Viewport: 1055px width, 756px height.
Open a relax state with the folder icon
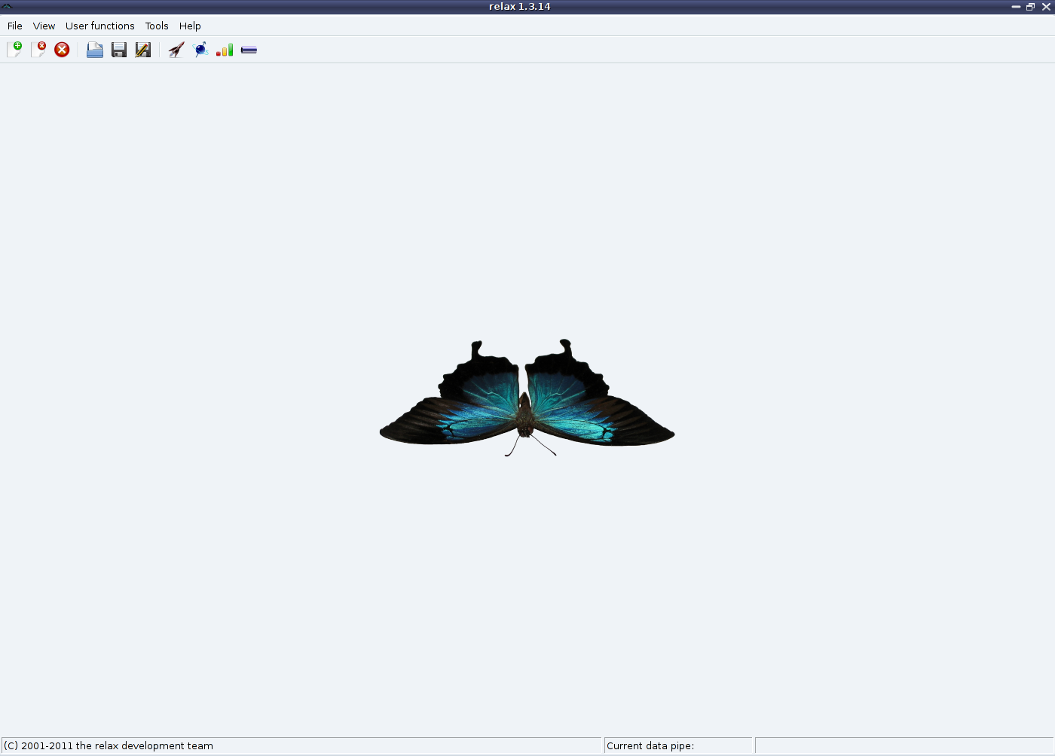pyautogui.click(x=95, y=50)
